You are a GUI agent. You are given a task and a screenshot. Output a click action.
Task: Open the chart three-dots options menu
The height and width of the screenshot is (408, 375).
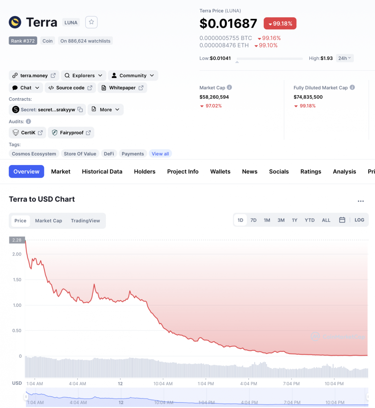coord(361,201)
